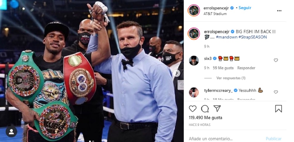
Task: Open the three-dot options menu
Action: coord(279,11)
